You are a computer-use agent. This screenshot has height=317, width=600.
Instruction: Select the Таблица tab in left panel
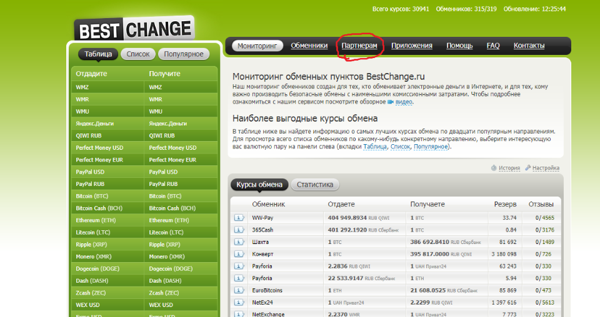tap(98, 54)
